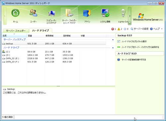The image size is (166, 121).
Task: View hard drive properties task link
Action: tap(134, 41)
